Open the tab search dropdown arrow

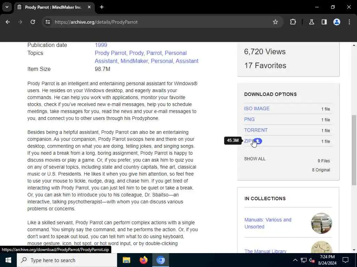[x=7, y=7]
